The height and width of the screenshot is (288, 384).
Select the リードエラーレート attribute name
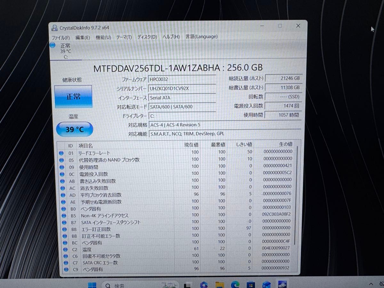click(x=94, y=153)
